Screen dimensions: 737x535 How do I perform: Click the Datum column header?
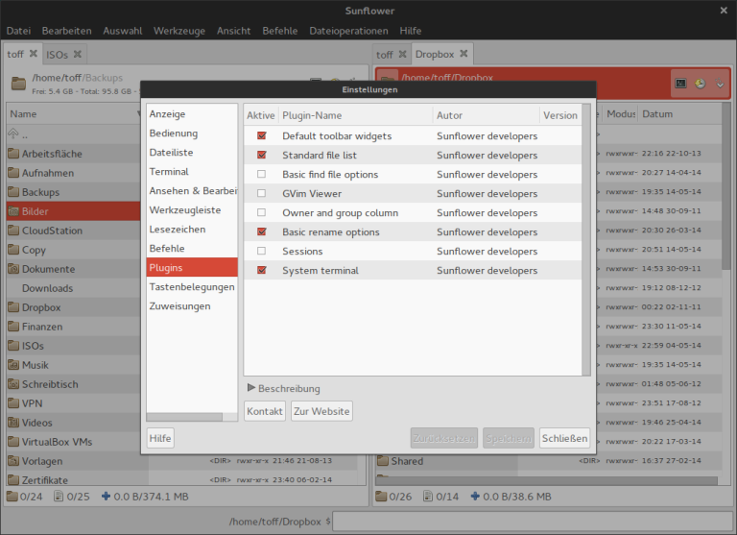tap(679, 114)
